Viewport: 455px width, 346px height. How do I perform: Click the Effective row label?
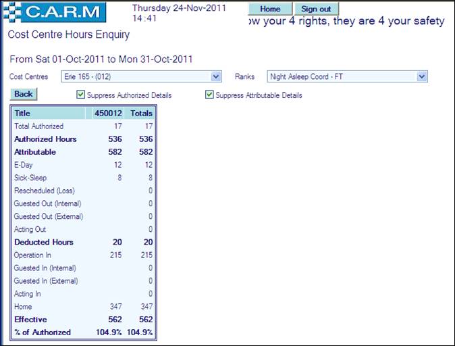[30, 320]
